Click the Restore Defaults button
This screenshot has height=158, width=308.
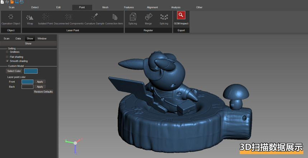(43, 92)
